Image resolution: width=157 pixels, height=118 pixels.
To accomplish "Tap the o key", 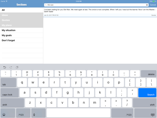I will tap(108, 83).
